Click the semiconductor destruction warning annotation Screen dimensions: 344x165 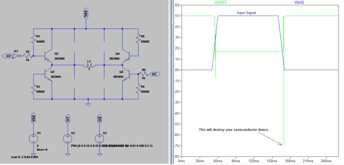[x=234, y=130]
